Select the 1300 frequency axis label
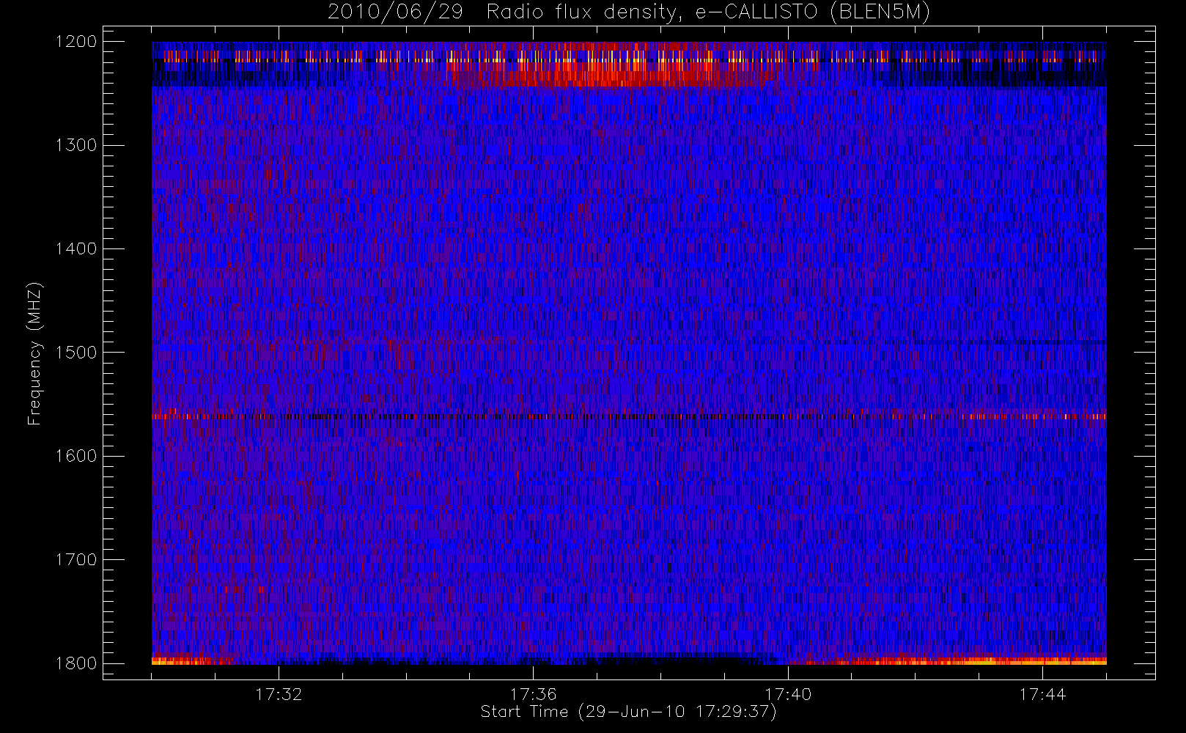 click(x=76, y=145)
